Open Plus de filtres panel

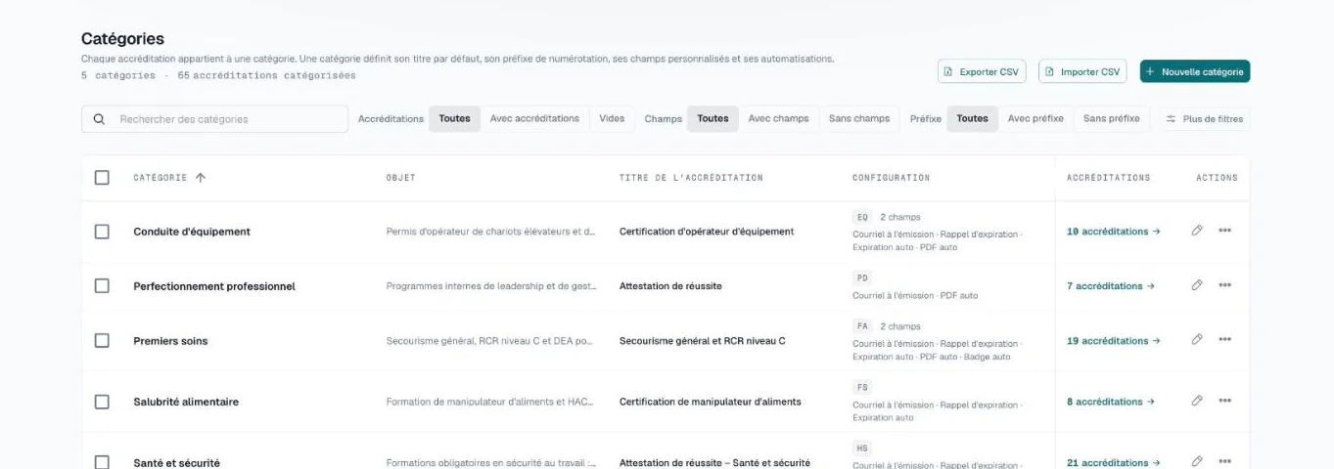[x=1205, y=119]
